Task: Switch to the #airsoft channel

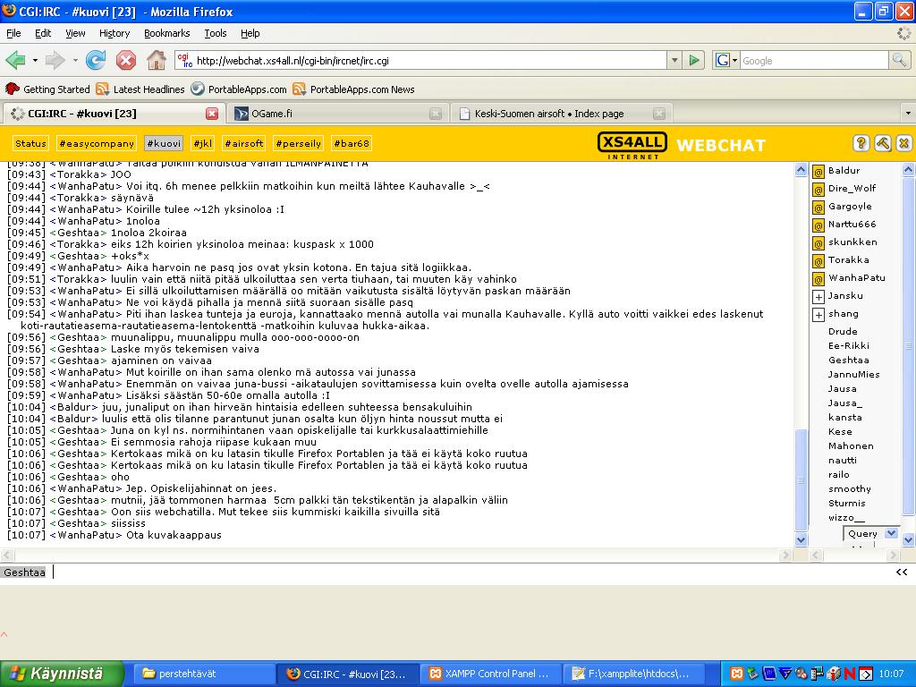Action: pyautogui.click(x=243, y=143)
